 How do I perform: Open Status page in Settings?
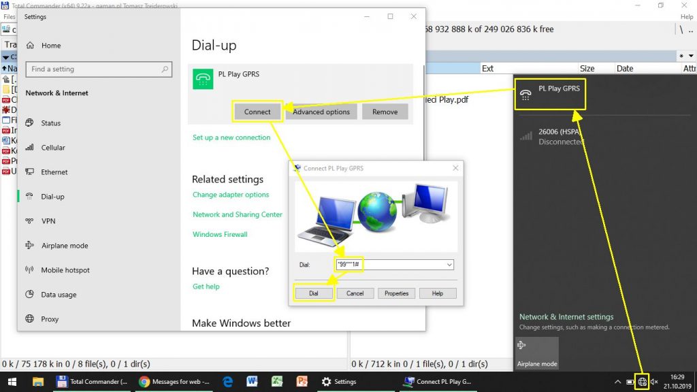(x=50, y=123)
